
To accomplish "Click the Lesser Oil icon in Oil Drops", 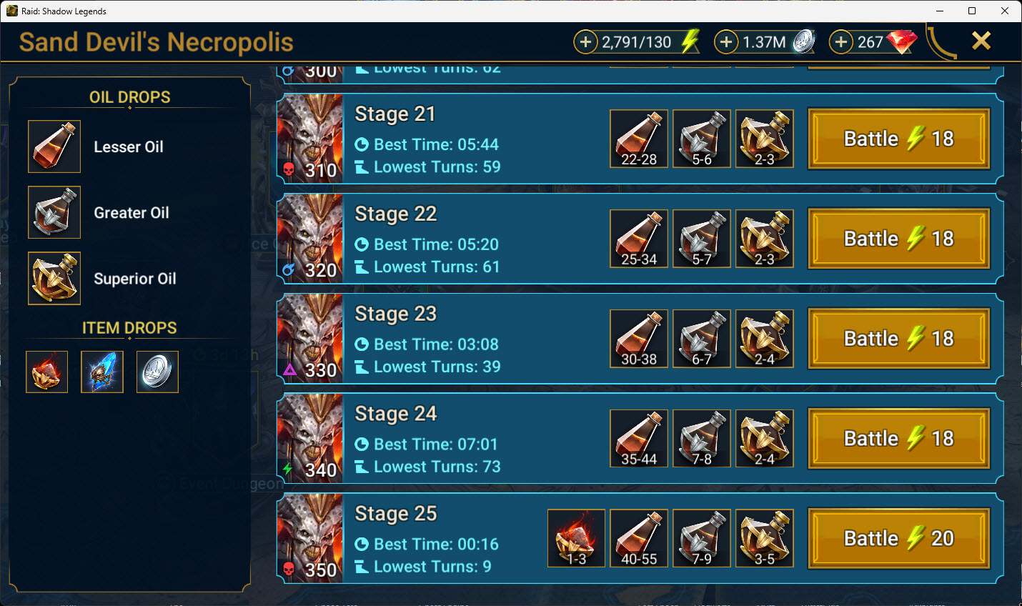I will (x=54, y=146).
